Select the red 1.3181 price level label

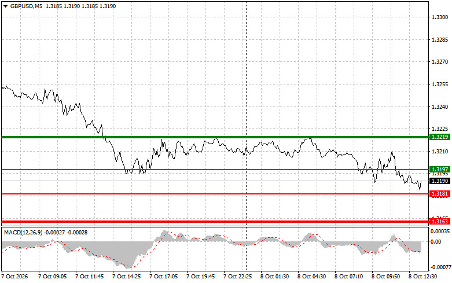click(x=440, y=194)
